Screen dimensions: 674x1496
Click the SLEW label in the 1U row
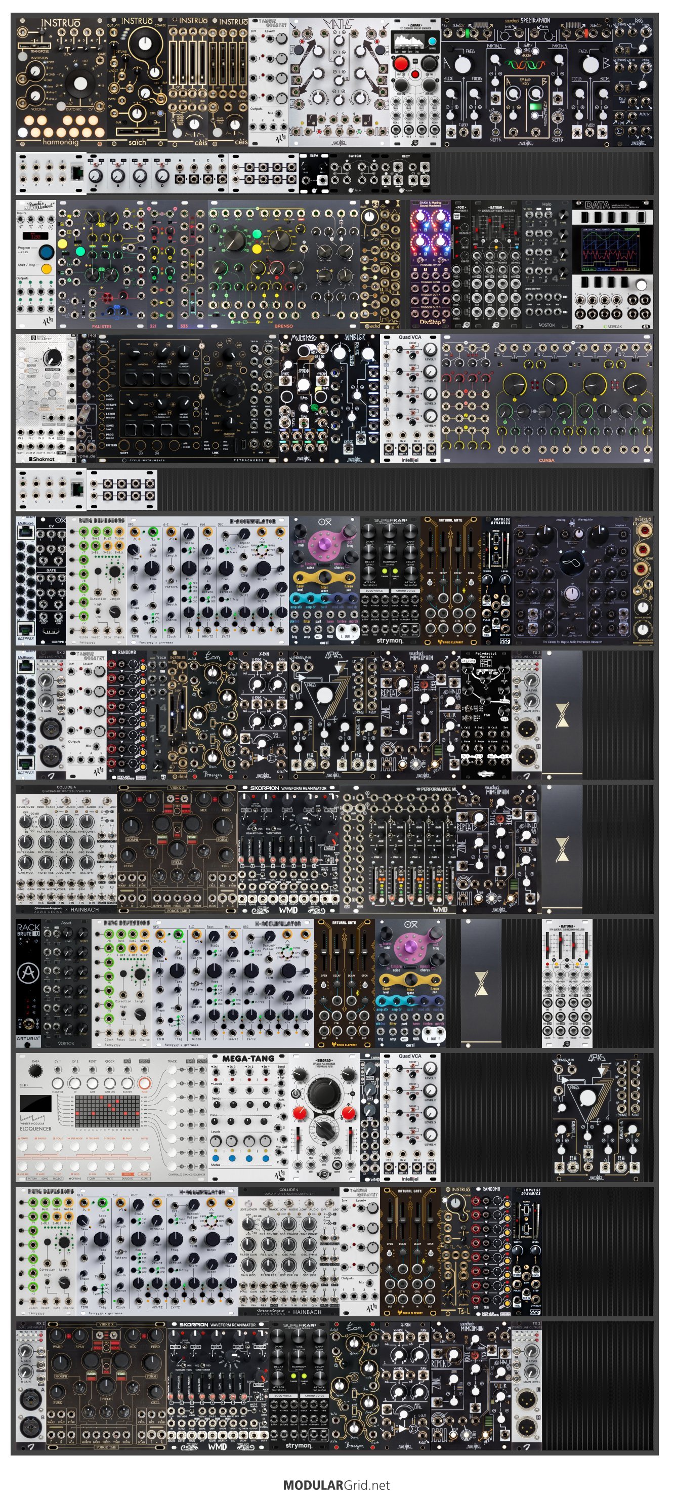[x=314, y=155]
